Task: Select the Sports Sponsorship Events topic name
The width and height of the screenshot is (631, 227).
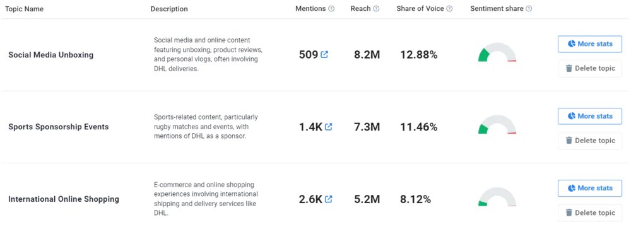Action: tap(58, 127)
